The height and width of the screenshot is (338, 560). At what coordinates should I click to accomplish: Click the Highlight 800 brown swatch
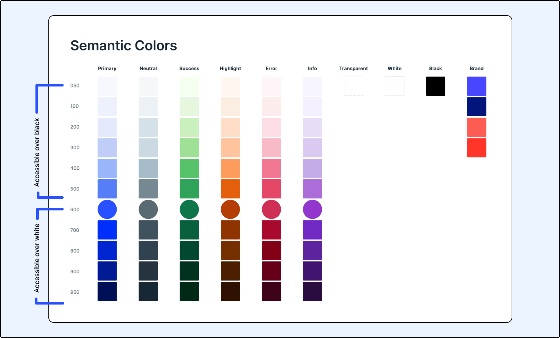[x=230, y=251]
